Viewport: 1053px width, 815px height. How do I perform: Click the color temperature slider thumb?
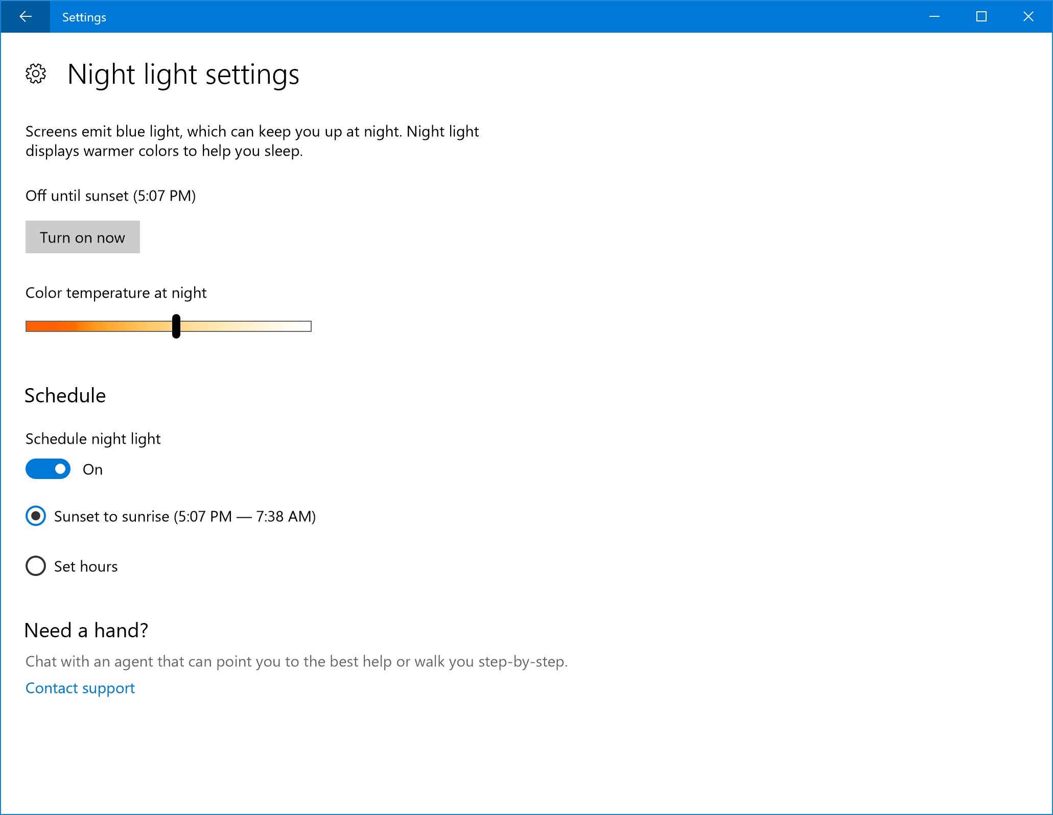click(x=176, y=326)
